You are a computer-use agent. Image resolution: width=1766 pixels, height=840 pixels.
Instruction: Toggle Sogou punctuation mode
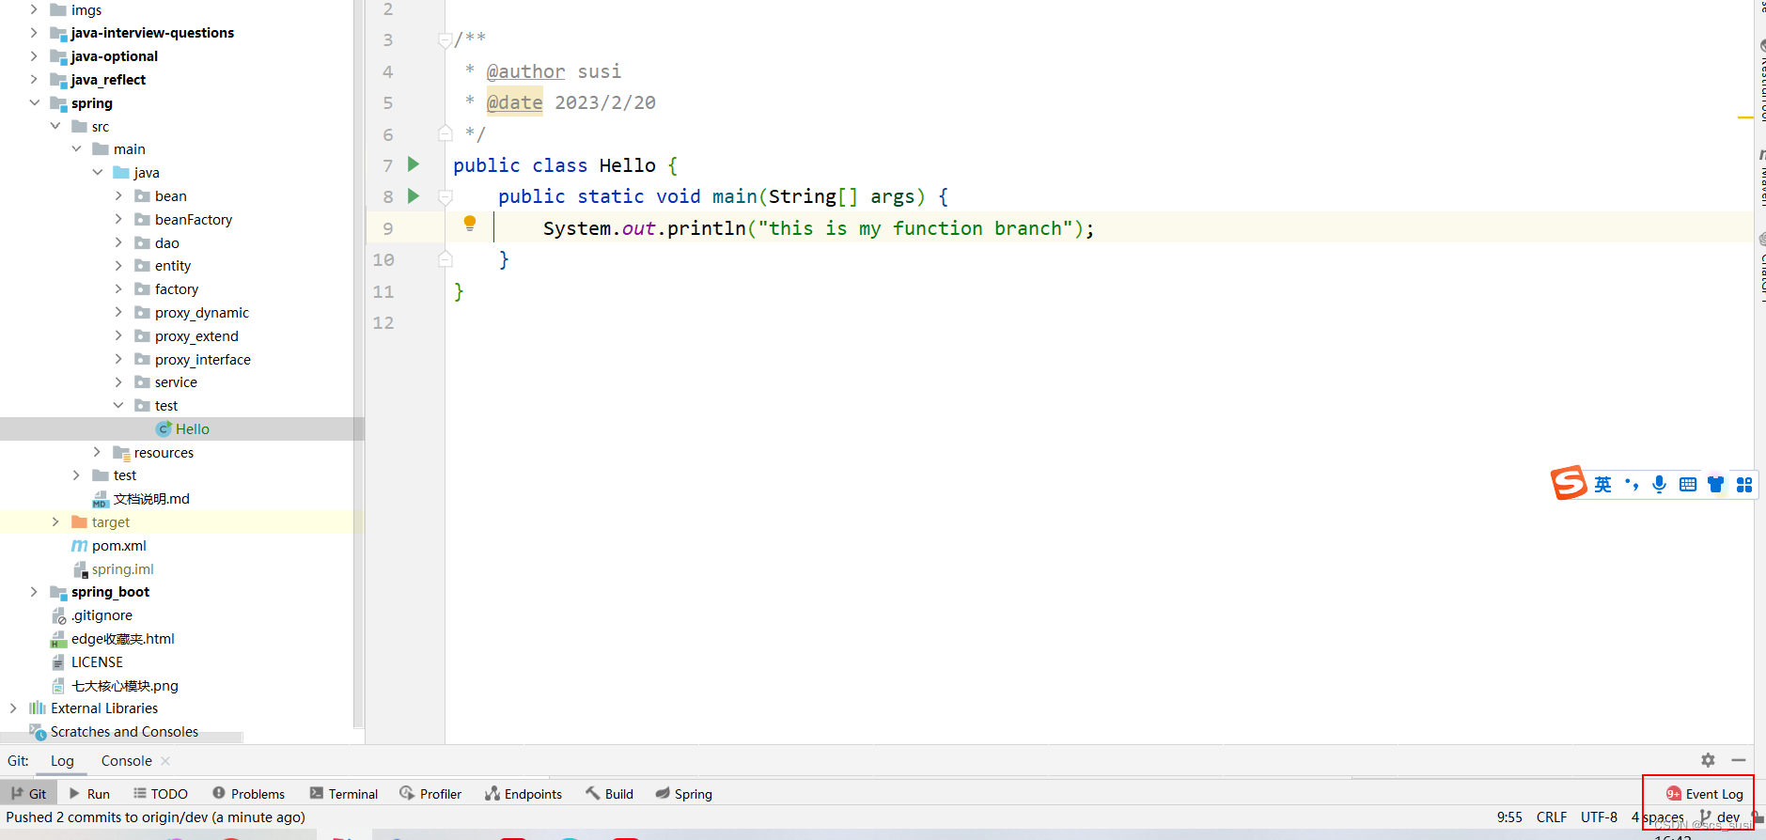(1632, 484)
